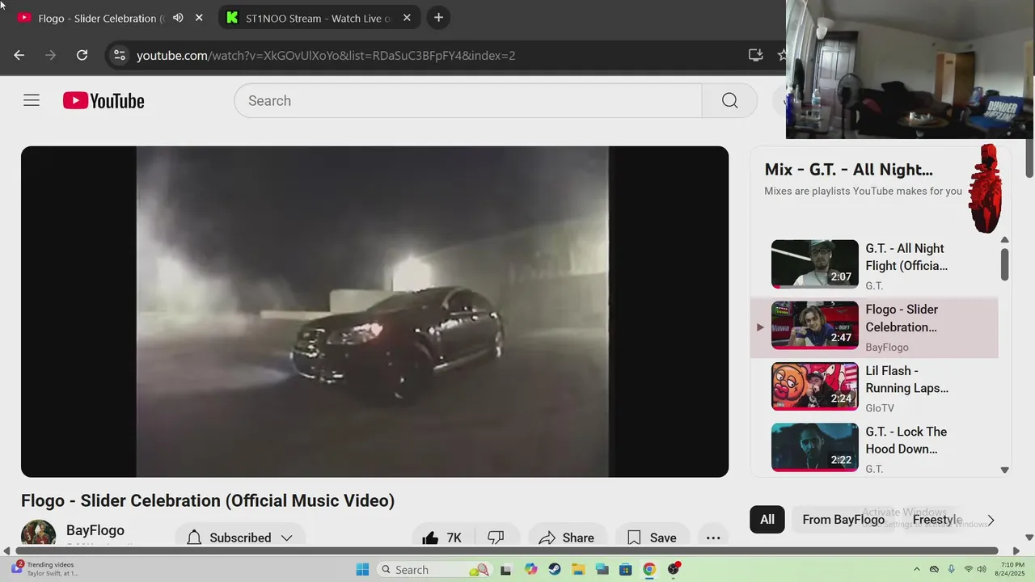The height and width of the screenshot is (582, 1035).
Task: Open a new browser tab
Action: coord(438,18)
